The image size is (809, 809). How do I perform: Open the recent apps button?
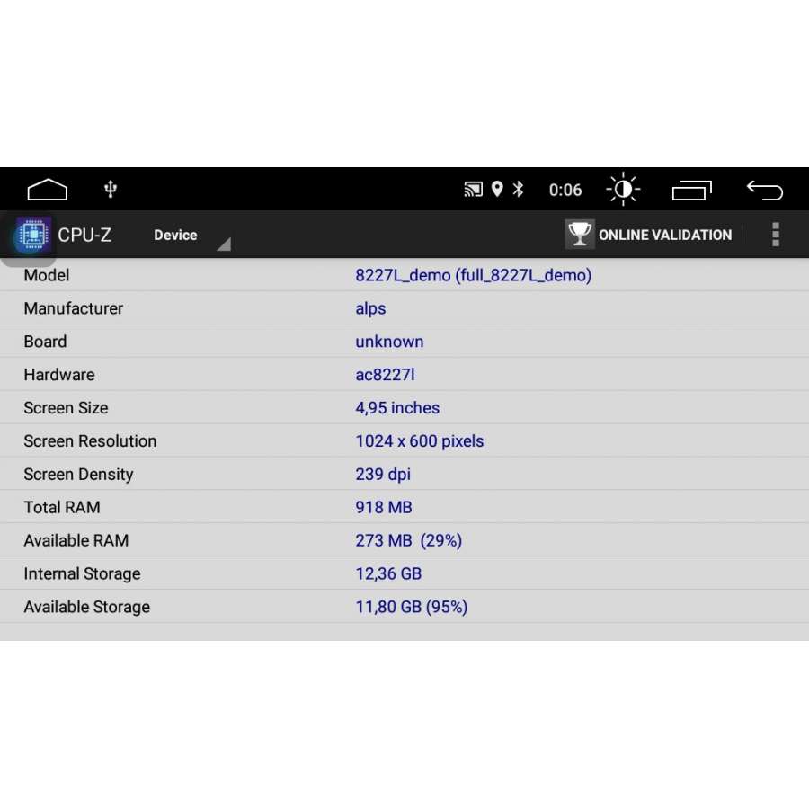692,190
